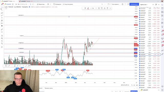Toggle lock all drawings

pyautogui.click(x=2, y=41)
